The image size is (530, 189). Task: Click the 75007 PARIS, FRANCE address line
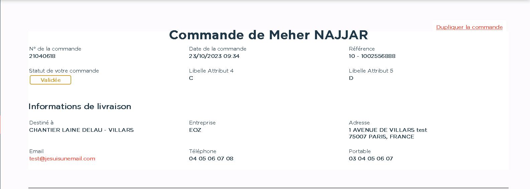(x=381, y=137)
